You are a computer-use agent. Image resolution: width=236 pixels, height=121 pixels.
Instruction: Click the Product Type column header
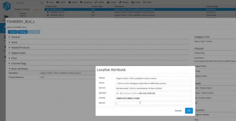(x=97, y=6)
